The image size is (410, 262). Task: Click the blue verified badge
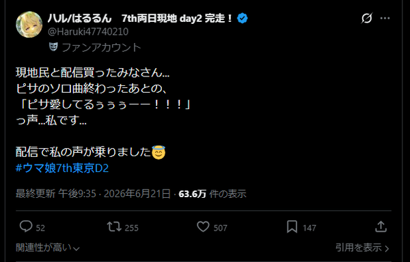pyautogui.click(x=243, y=18)
